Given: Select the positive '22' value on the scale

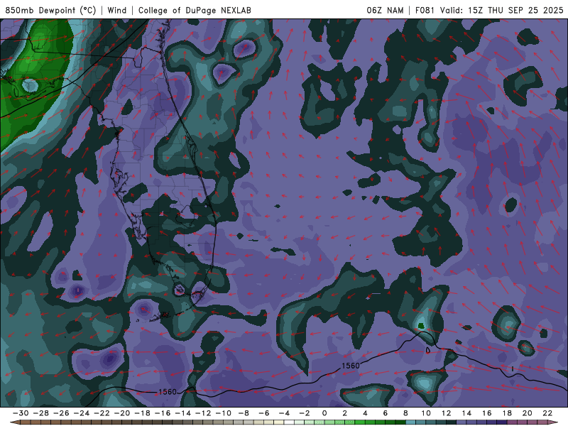Looking at the screenshot, I should pyautogui.click(x=547, y=413).
